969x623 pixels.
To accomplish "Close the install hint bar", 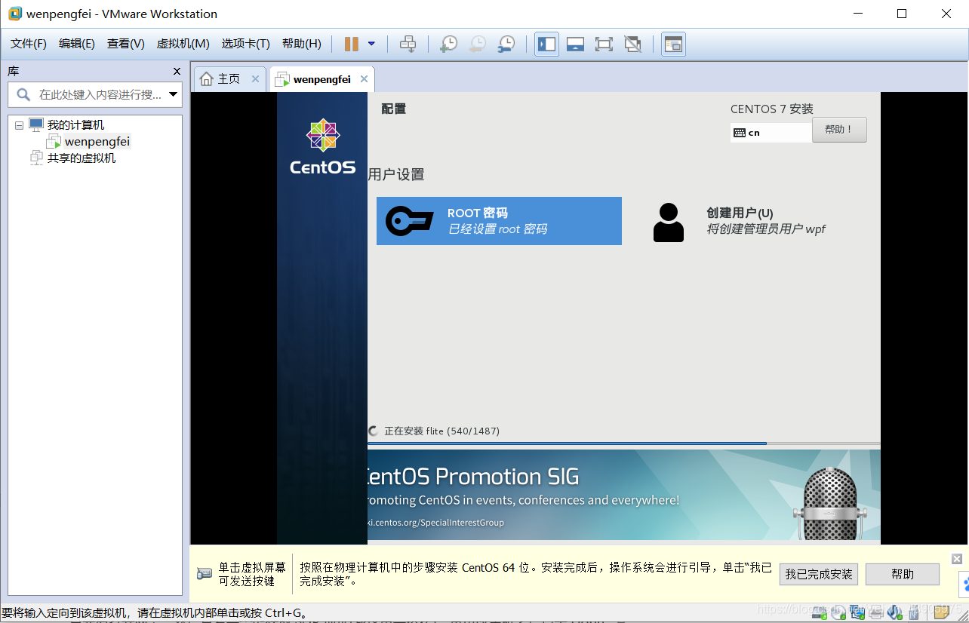I will point(957,559).
